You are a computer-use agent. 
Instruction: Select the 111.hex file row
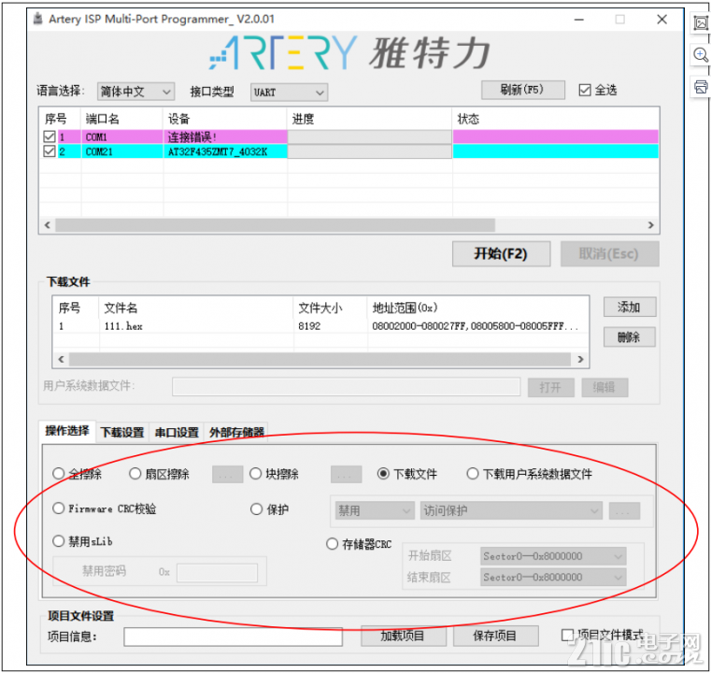(x=320, y=326)
